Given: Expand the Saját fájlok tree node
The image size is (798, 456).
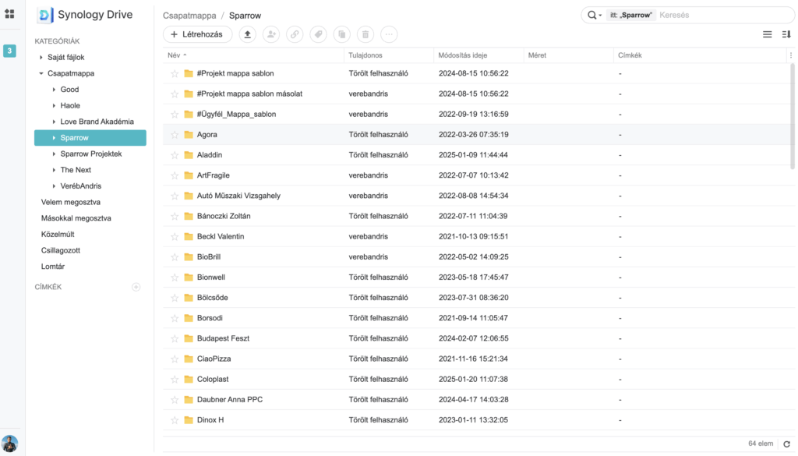Looking at the screenshot, I should pyautogui.click(x=41, y=58).
